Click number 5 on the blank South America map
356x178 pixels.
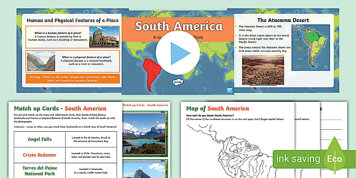[x=240, y=144]
